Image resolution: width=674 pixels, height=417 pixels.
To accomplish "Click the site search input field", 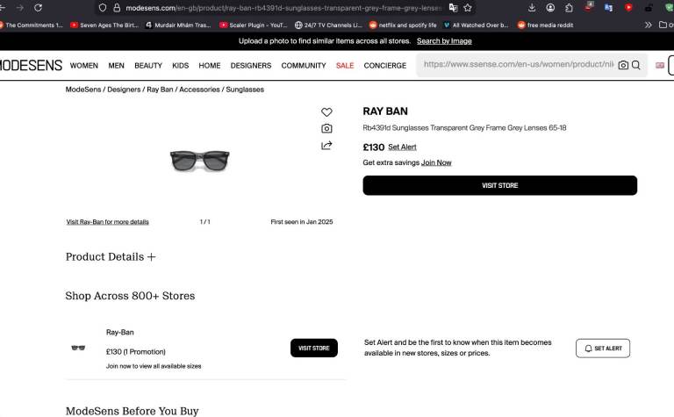I will 518,65.
